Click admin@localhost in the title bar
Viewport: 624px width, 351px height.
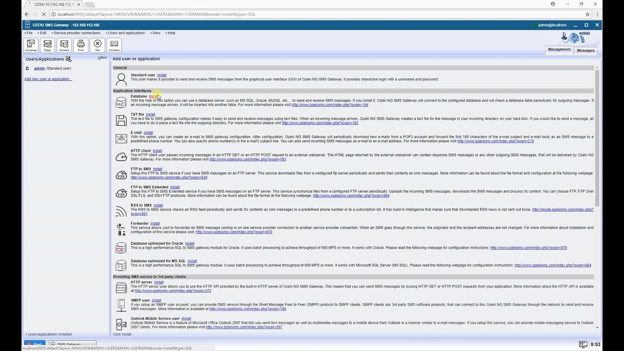[x=552, y=25]
